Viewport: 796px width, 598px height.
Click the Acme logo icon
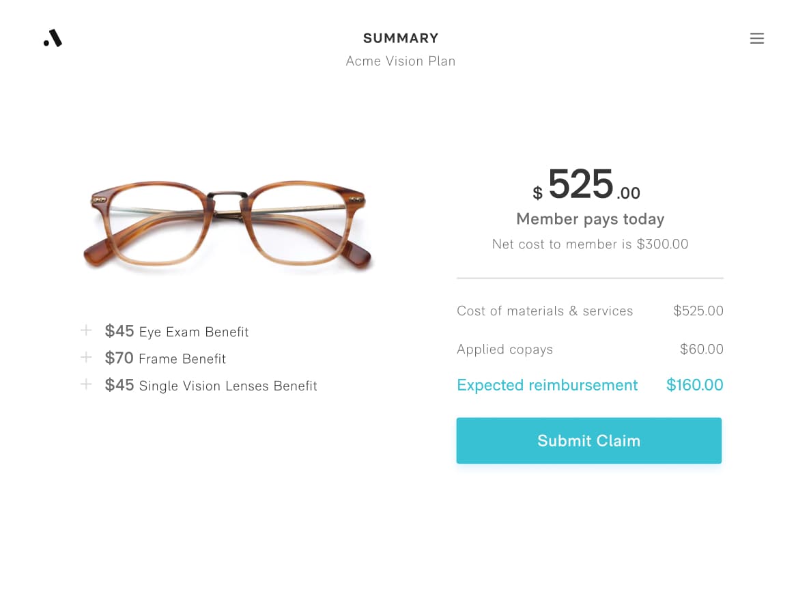coord(53,39)
